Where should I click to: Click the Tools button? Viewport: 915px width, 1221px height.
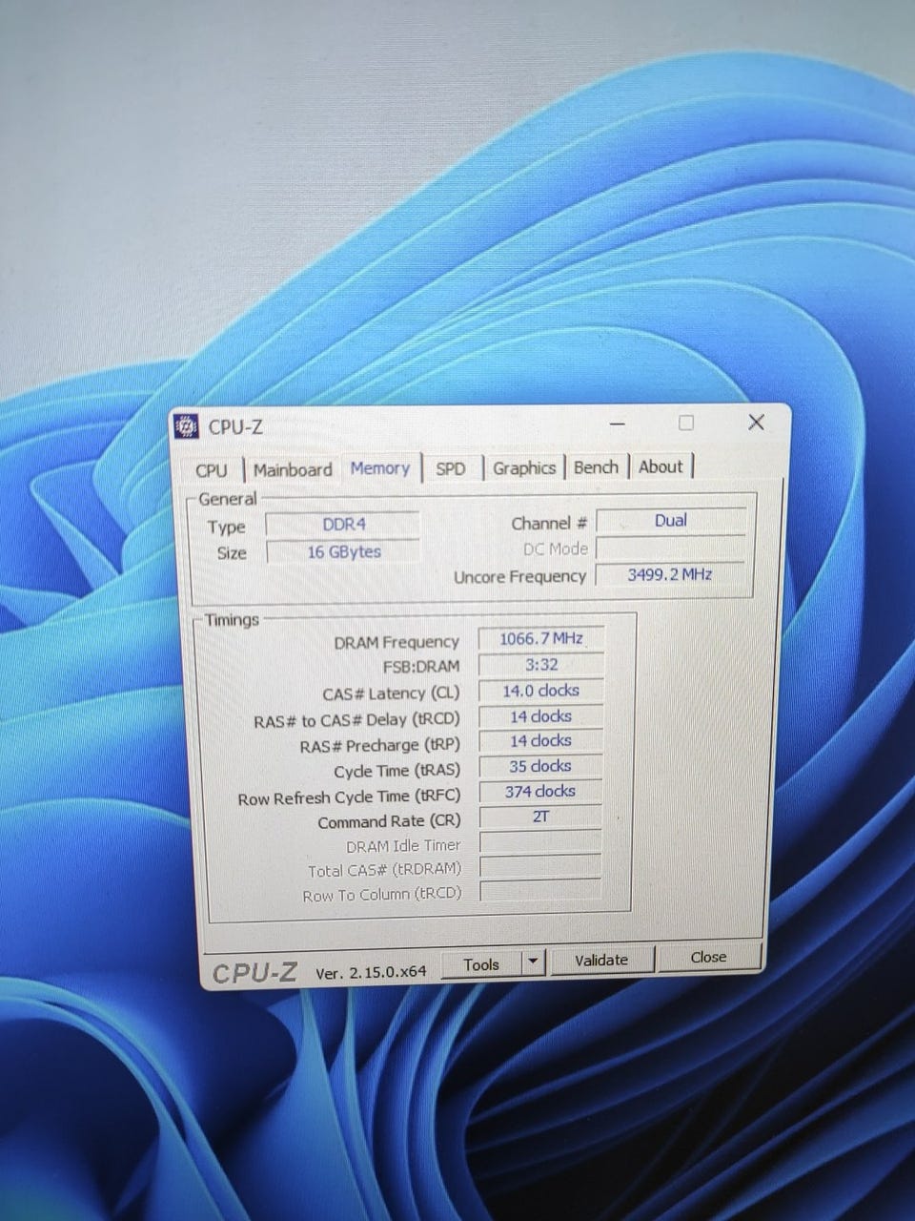(481, 964)
